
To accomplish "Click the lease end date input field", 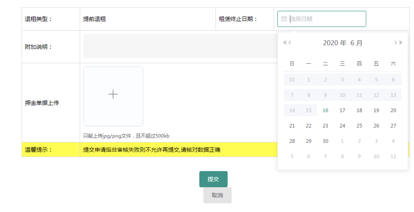I will [x=326, y=19].
